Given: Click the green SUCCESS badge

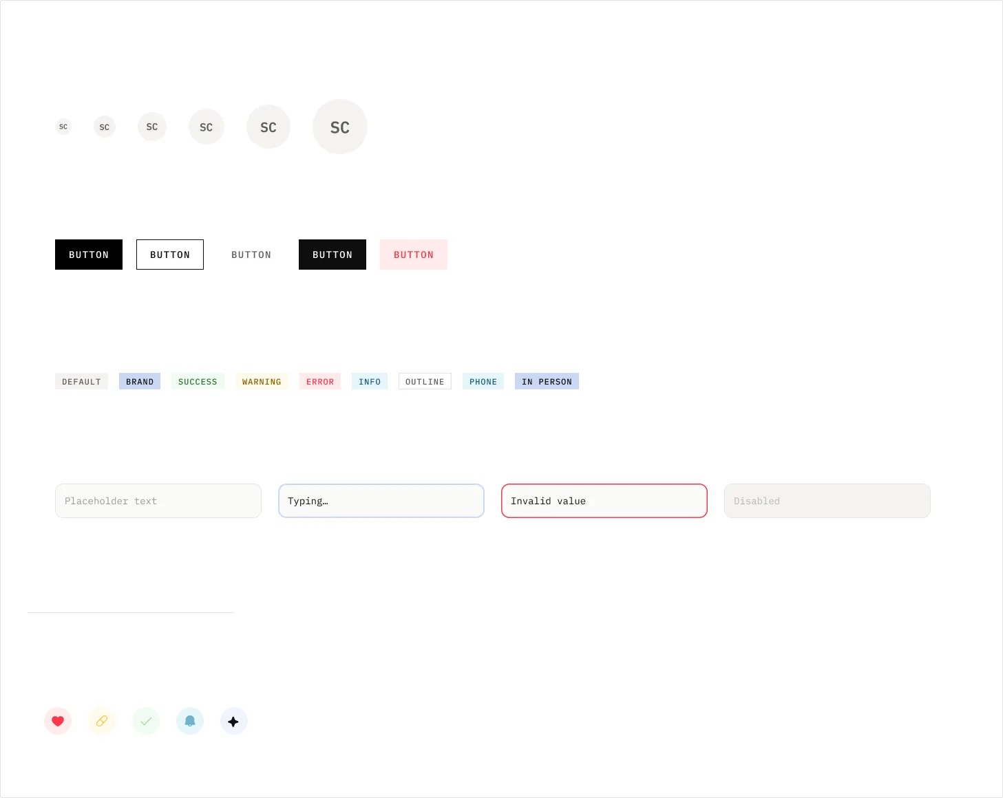Looking at the screenshot, I should click(x=198, y=381).
